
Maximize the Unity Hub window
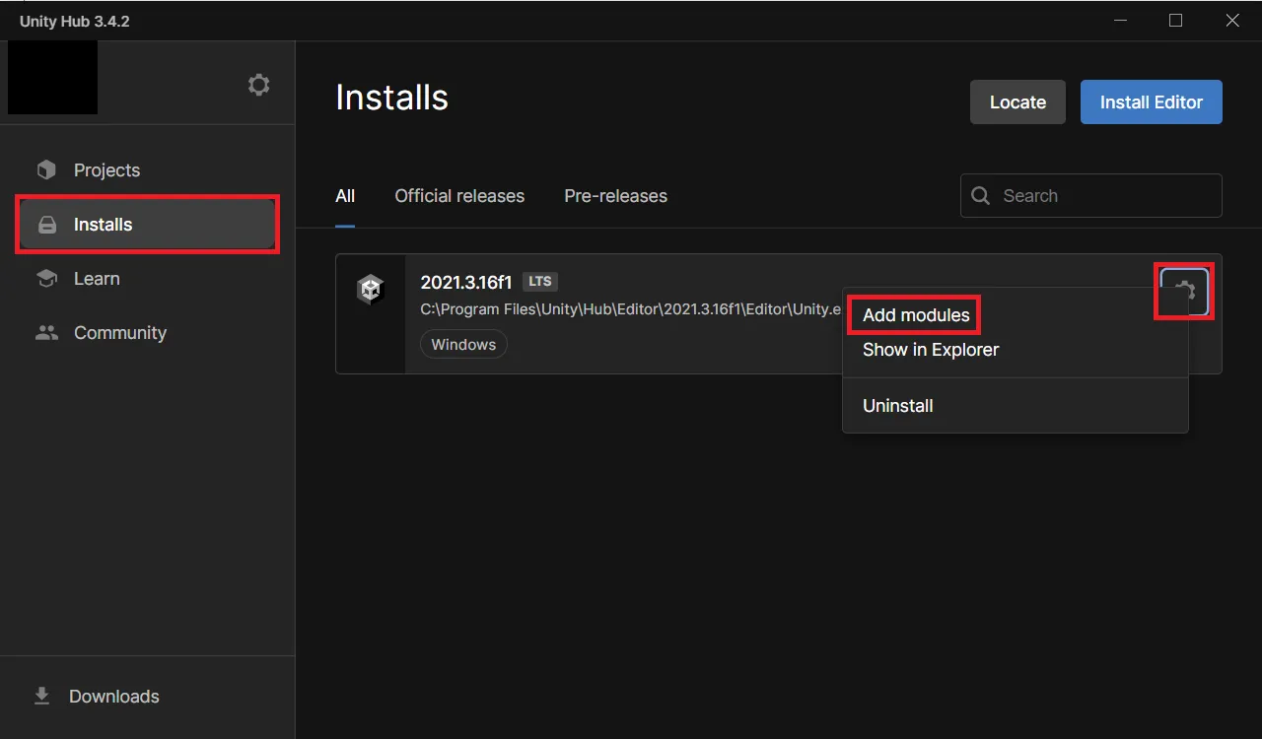1175,21
